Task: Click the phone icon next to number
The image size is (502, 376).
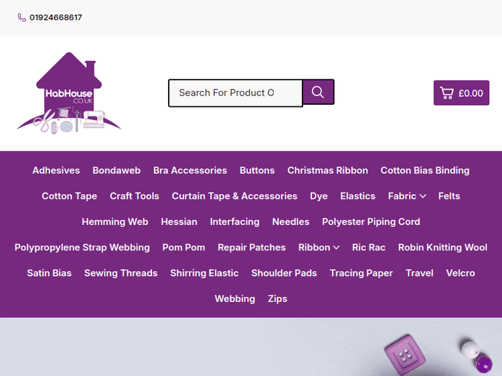Action: [x=22, y=17]
